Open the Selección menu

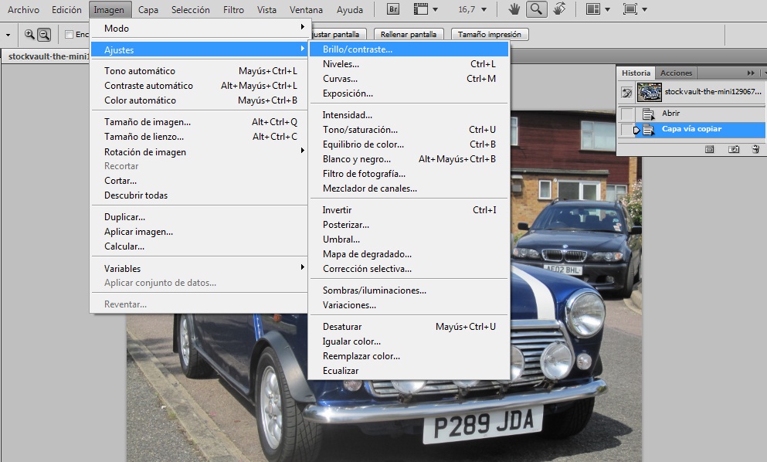pyautogui.click(x=190, y=10)
